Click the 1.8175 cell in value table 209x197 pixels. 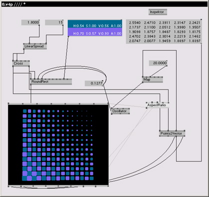pyautogui.click(x=195, y=31)
